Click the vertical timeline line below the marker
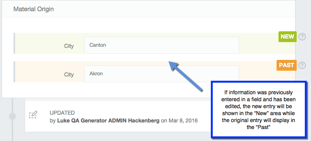The image size is (311, 141). point(12,130)
